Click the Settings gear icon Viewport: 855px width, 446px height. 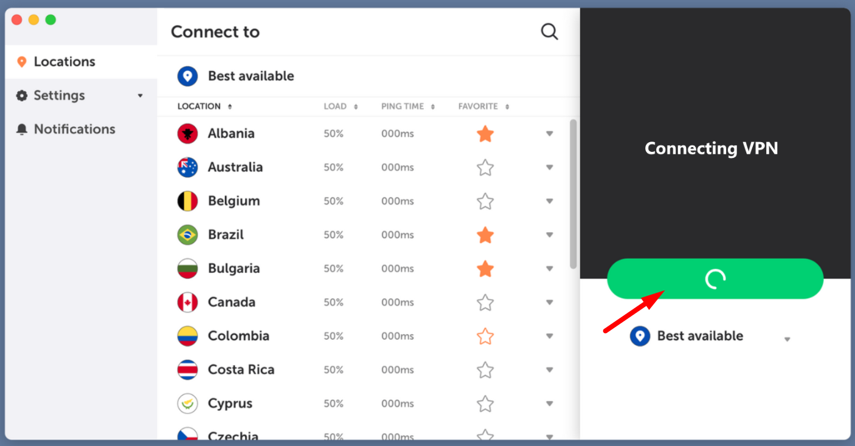point(22,95)
